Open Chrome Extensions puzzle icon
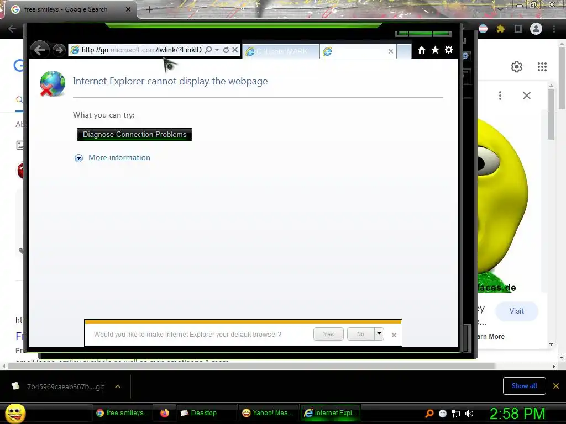Image resolution: width=566 pixels, height=424 pixels. point(501,29)
